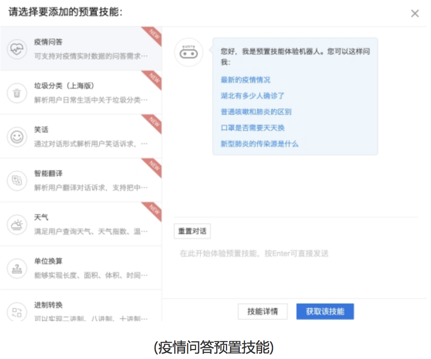Close the preset skill dialog

point(415,13)
